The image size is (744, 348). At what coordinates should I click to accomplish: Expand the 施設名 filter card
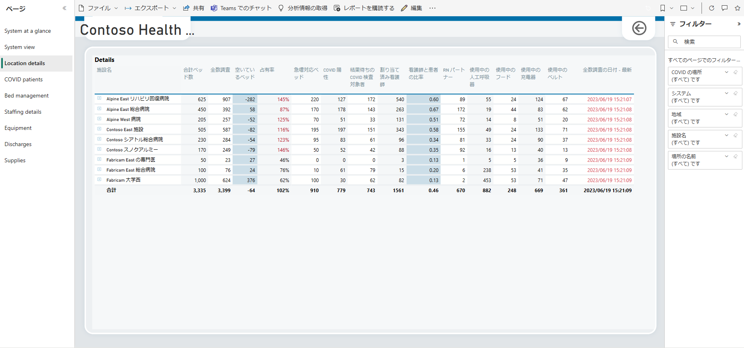pos(727,135)
